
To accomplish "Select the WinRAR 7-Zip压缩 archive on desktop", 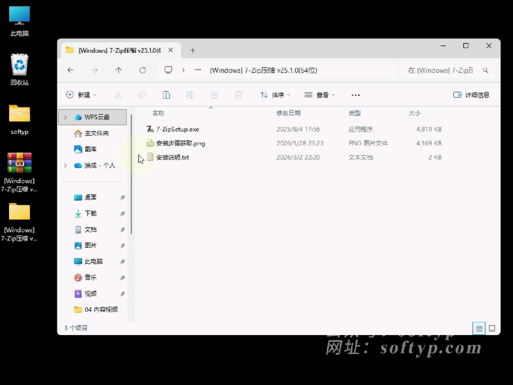I will [x=19, y=172].
